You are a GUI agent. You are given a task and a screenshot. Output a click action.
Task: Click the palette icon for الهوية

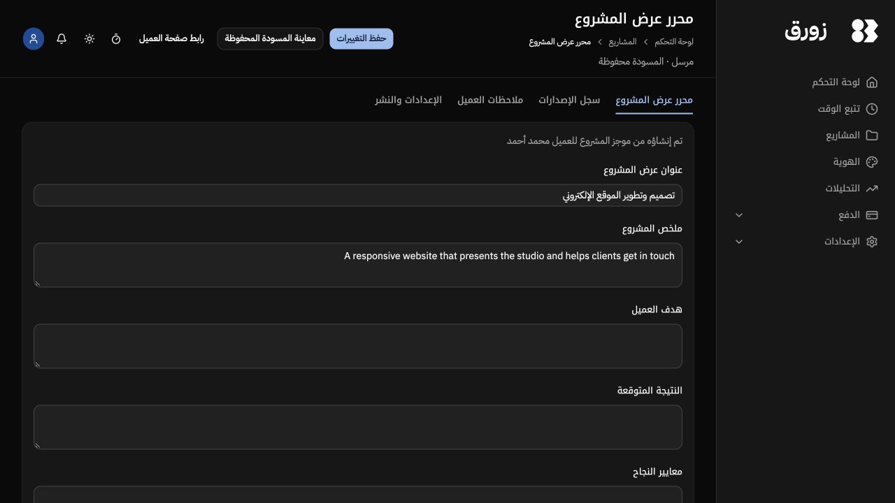pos(872,162)
